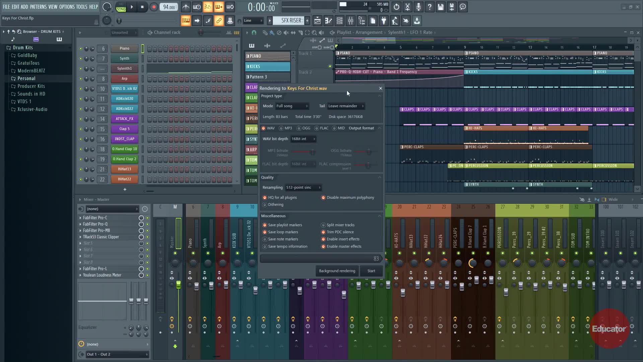
Task: Select the MP3 output format
Action: pyautogui.click(x=281, y=128)
